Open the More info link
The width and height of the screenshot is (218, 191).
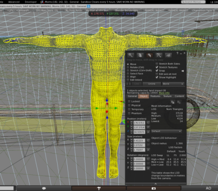point(164,93)
